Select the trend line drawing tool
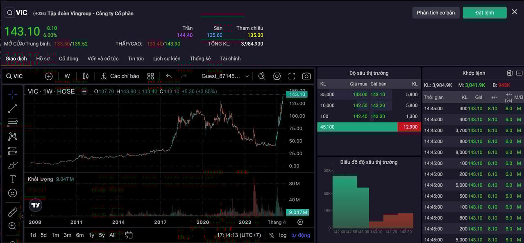Screen dimensions: 524x243 [13, 109]
